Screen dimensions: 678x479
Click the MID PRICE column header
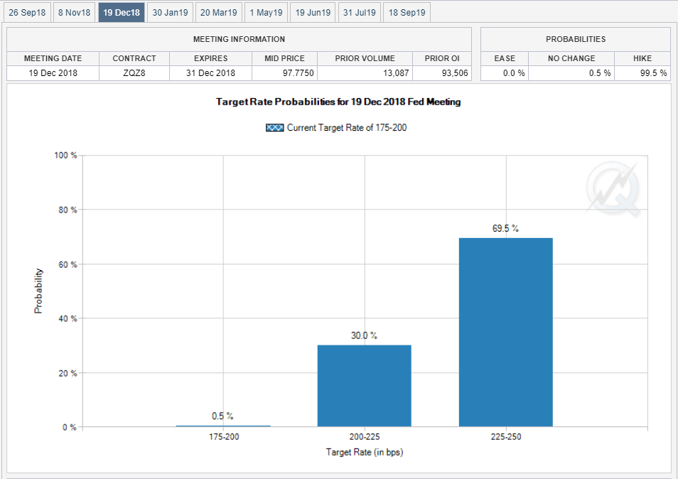[x=284, y=58]
